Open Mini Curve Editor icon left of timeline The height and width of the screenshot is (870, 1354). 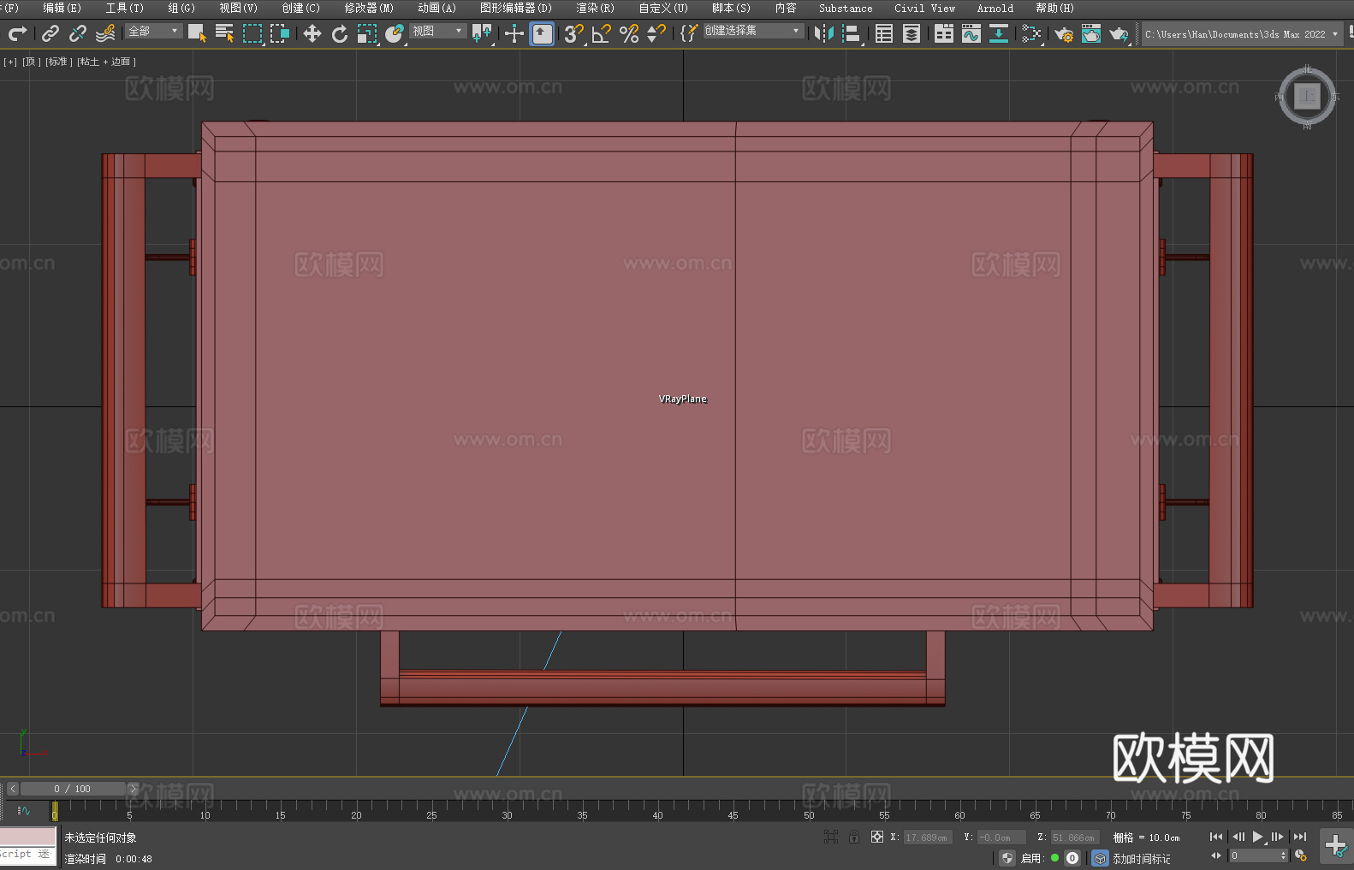24,810
